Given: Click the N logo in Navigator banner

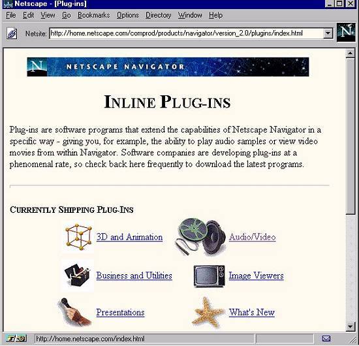Looking at the screenshot, I should point(37,67).
